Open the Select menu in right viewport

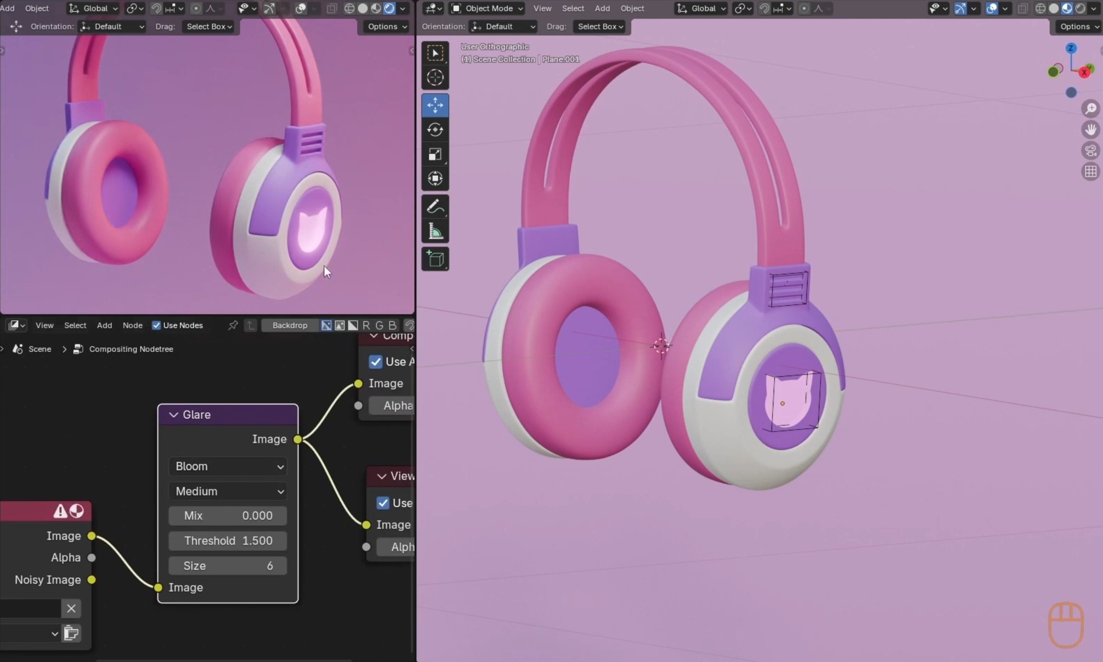pyautogui.click(x=573, y=8)
